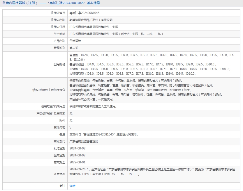The height and width of the screenshot is (191, 243).
Task: Click registrant name 斯莱达医疗用品（惠州）有限公司
Action: (91, 20)
